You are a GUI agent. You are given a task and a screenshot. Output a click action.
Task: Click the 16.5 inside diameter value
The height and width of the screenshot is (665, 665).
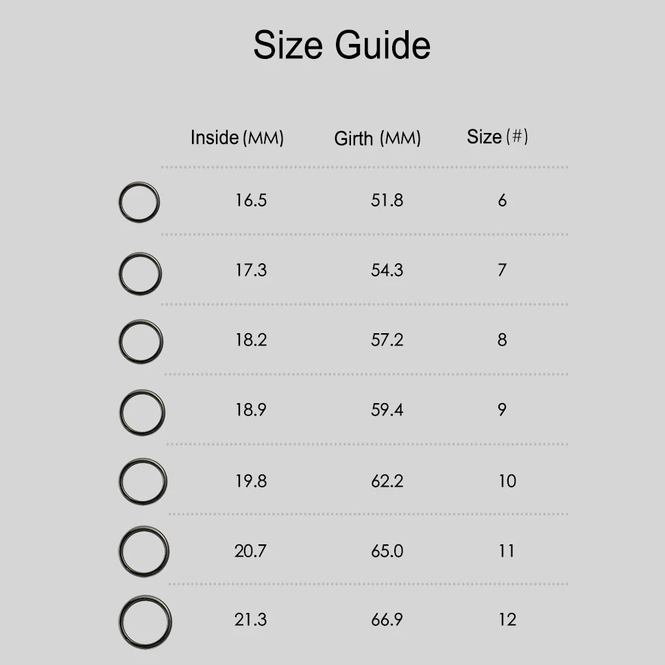tap(251, 201)
